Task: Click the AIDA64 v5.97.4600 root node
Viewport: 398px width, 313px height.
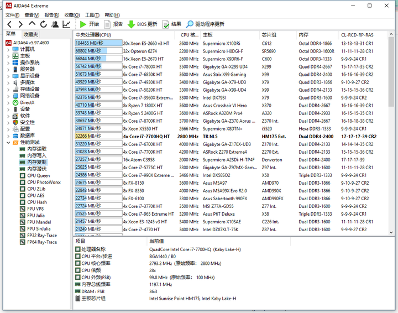Action: (31, 43)
